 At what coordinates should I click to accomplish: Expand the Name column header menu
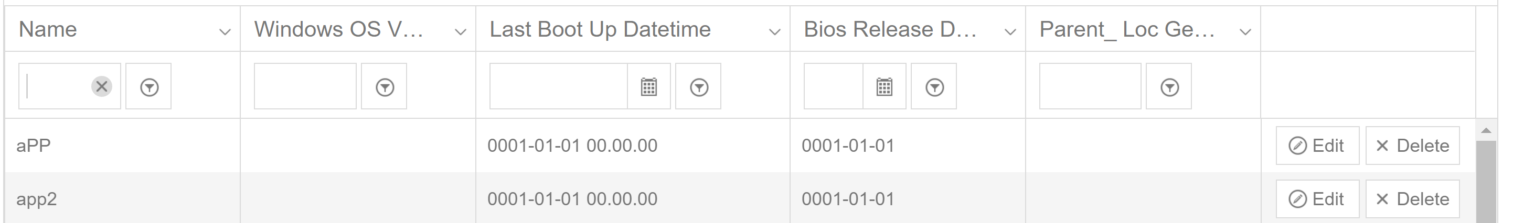click(x=225, y=31)
